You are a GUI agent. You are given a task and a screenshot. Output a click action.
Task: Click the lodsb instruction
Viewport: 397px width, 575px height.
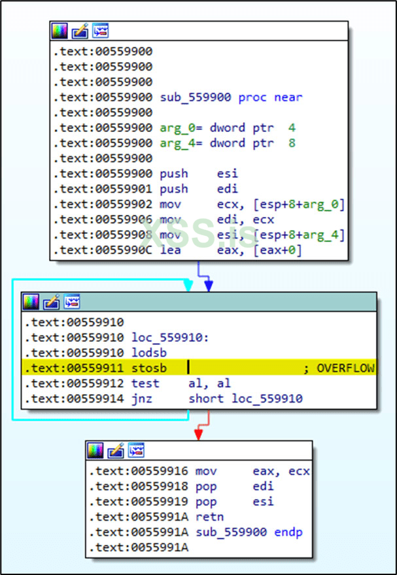click(x=149, y=353)
